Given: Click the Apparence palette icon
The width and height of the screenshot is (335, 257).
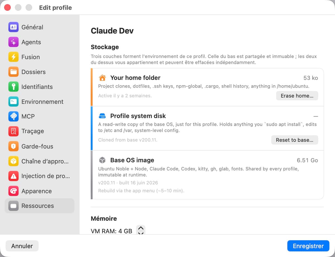Looking at the screenshot, I should click(13, 191).
